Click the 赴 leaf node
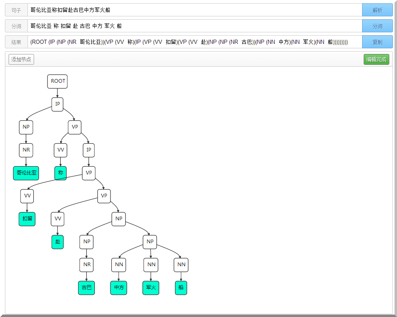Viewport: 397px width, 317px height. pos(57,242)
